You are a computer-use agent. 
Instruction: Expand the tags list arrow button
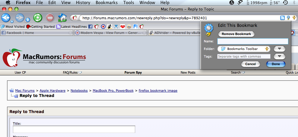(279, 56)
